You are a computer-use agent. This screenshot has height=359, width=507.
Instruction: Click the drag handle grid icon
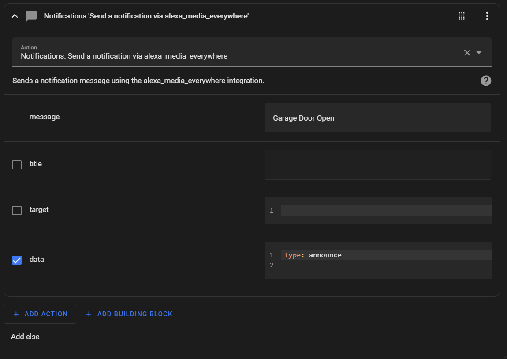click(462, 16)
